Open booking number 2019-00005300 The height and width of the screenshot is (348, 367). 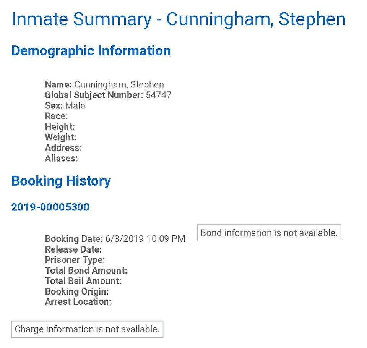tap(50, 207)
